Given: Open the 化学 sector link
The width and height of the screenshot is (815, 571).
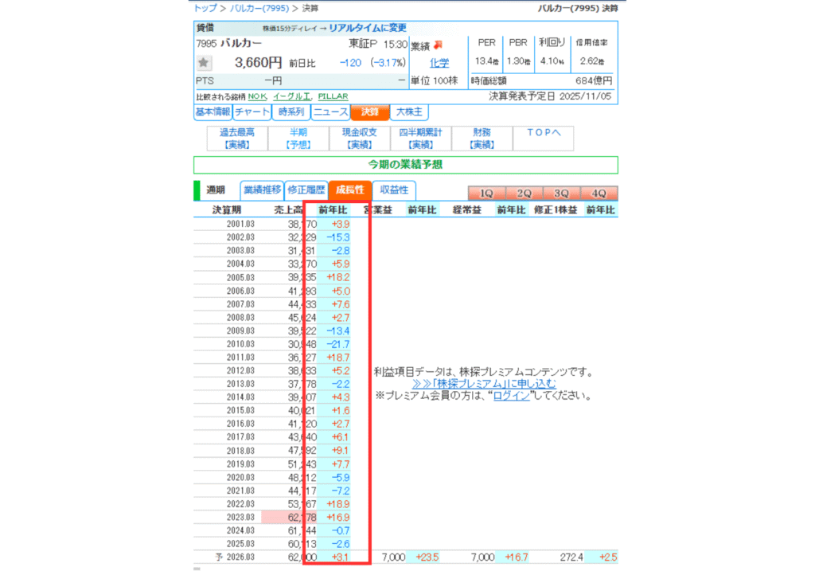Looking at the screenshot, I should pos(439,63).
